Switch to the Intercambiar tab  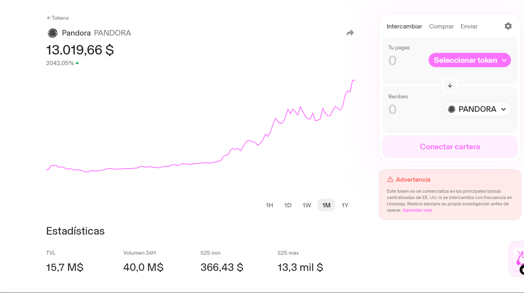click(404, 26)
